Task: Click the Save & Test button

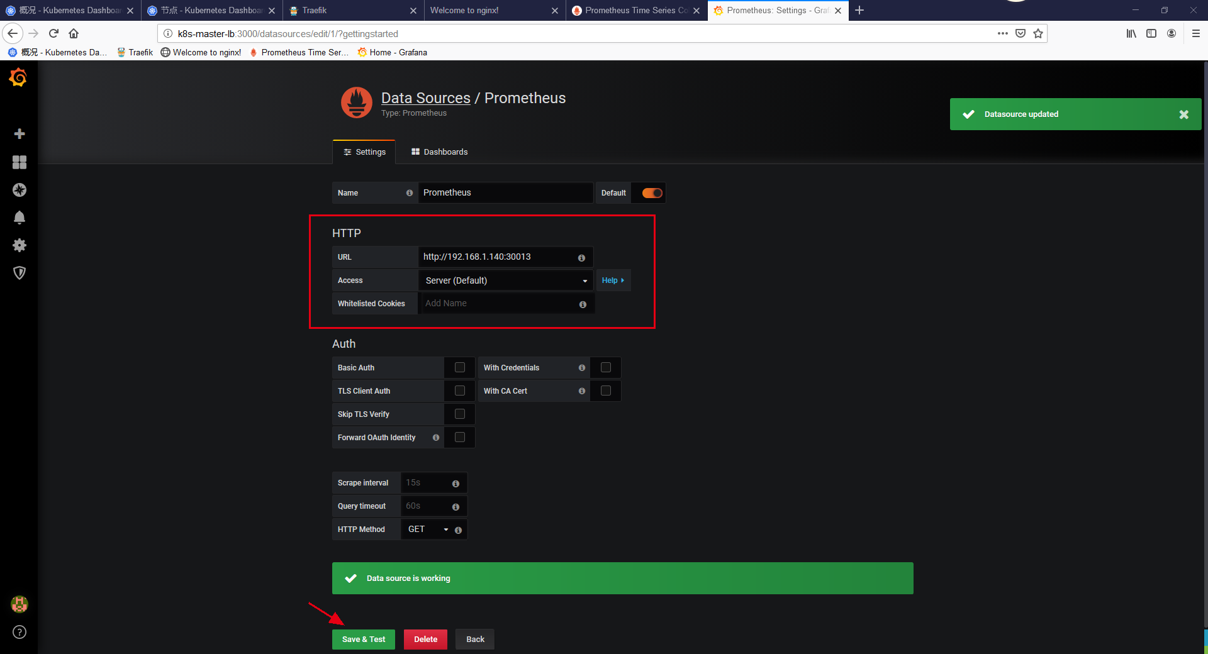Action: (364, 640)
